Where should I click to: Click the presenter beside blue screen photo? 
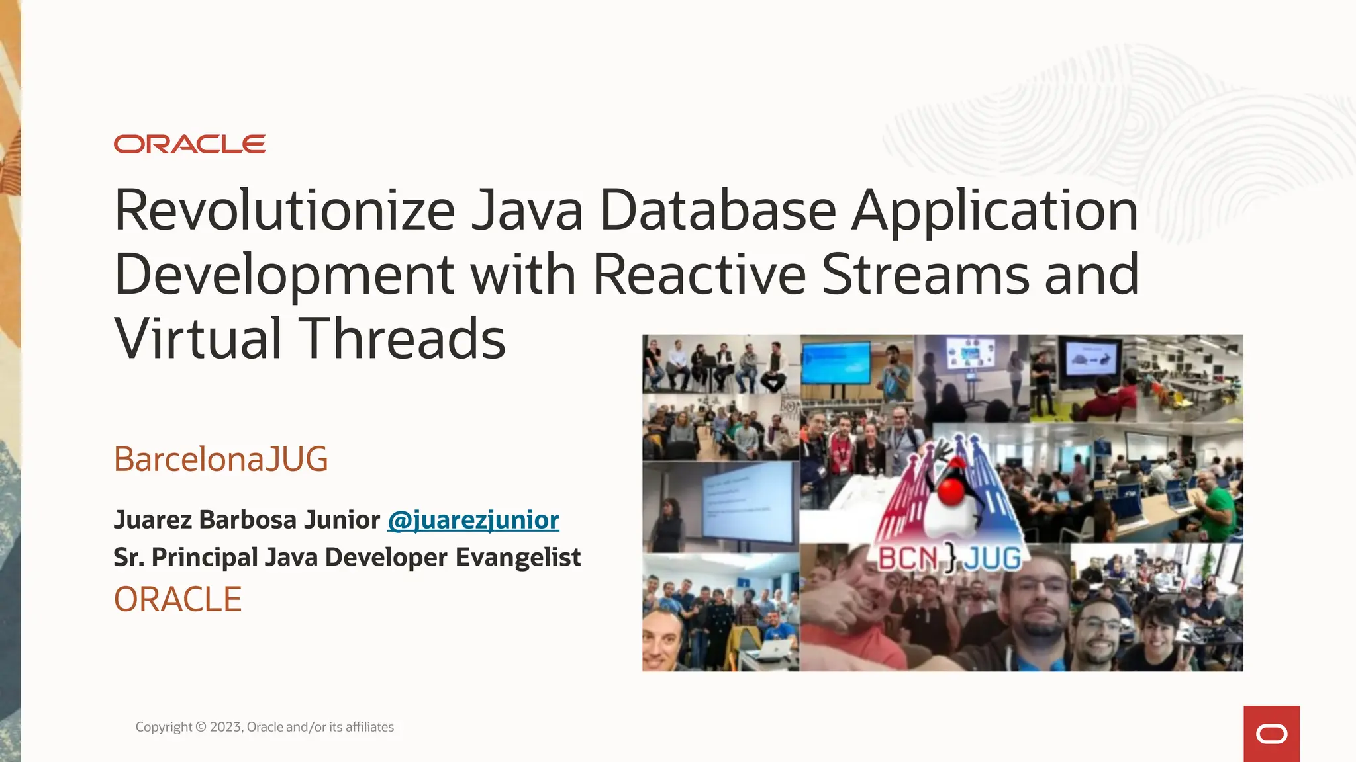pos(856,367)
